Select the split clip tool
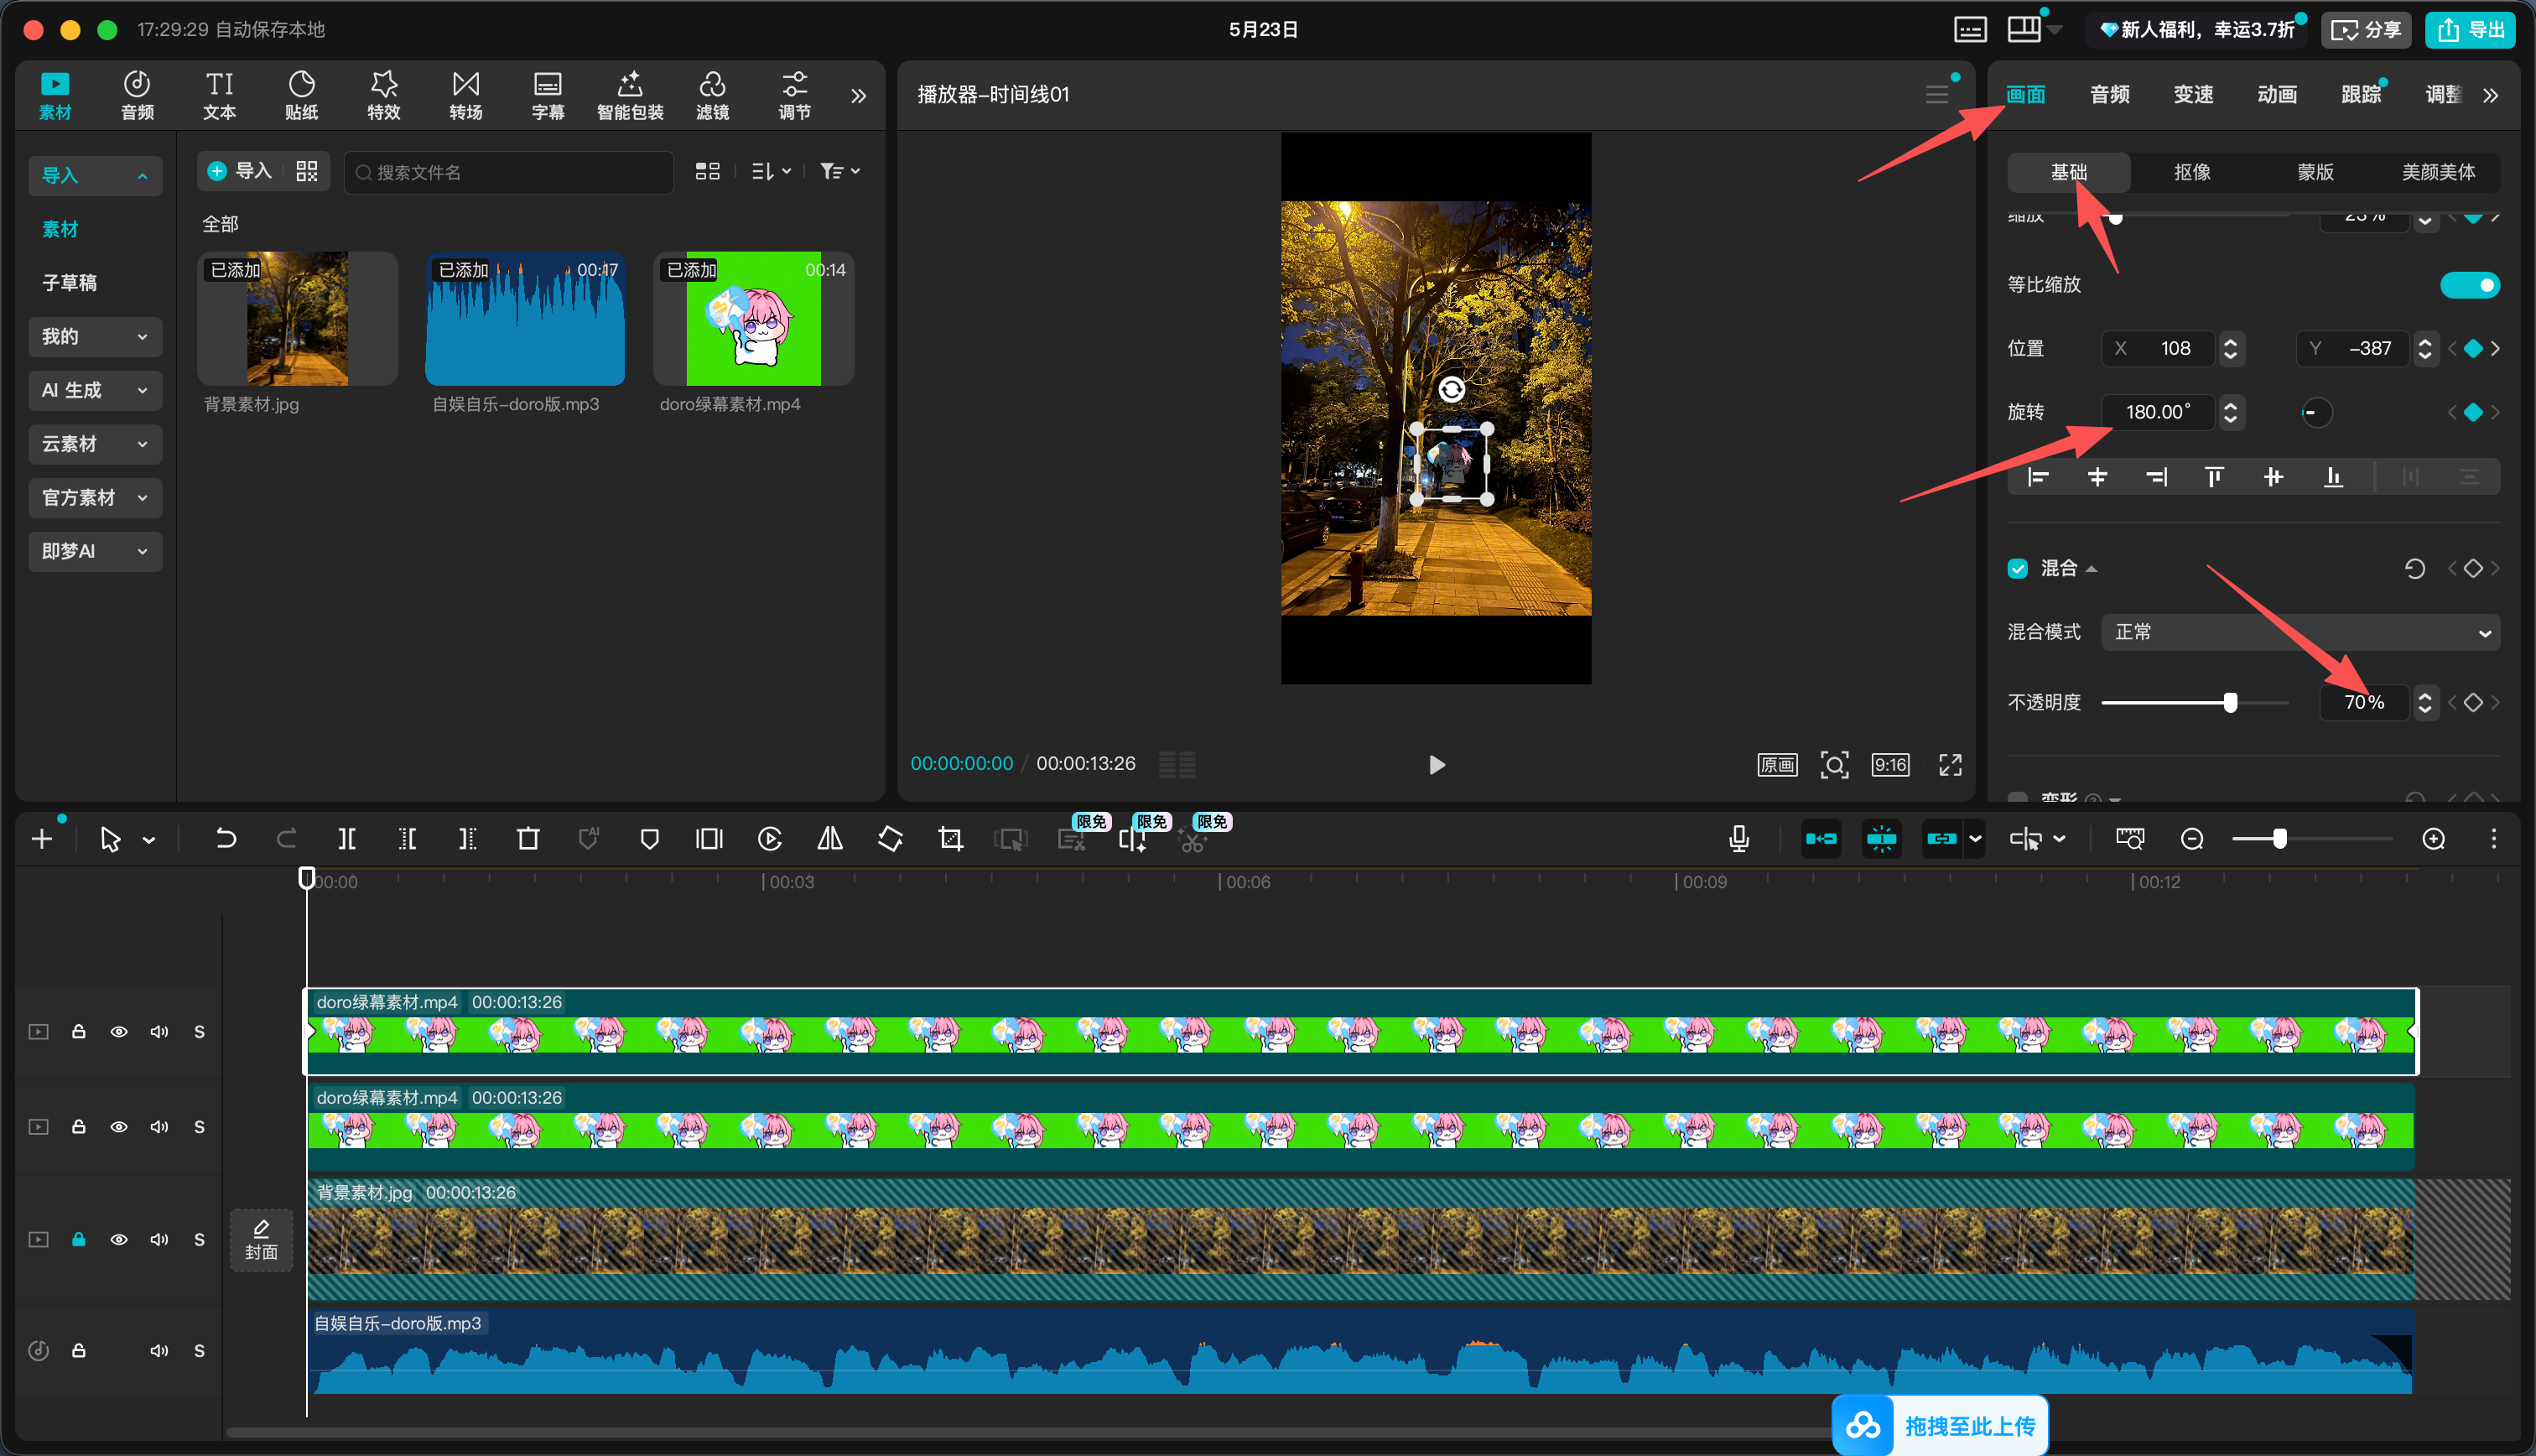The height and width of the screenshot is (1456, 2536). (x=347, y=839)
